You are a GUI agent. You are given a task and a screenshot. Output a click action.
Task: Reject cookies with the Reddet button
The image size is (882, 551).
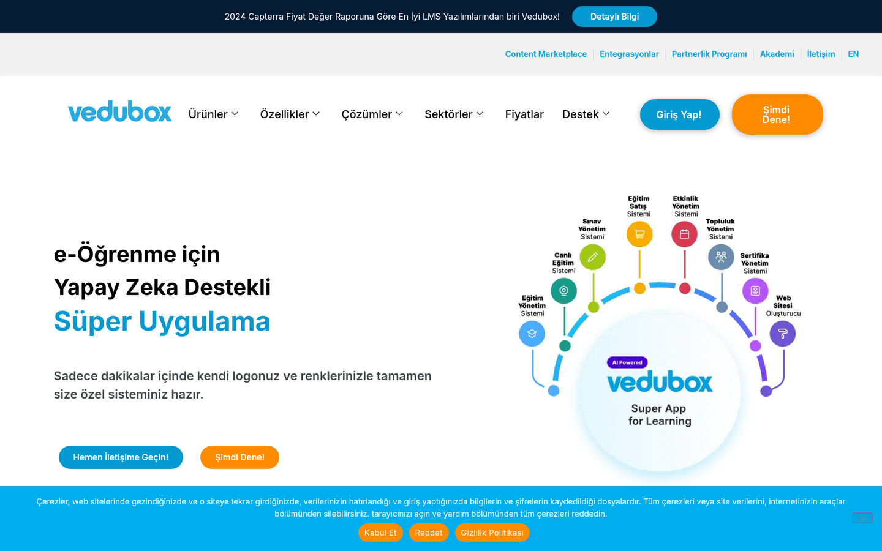pos(429,533)
